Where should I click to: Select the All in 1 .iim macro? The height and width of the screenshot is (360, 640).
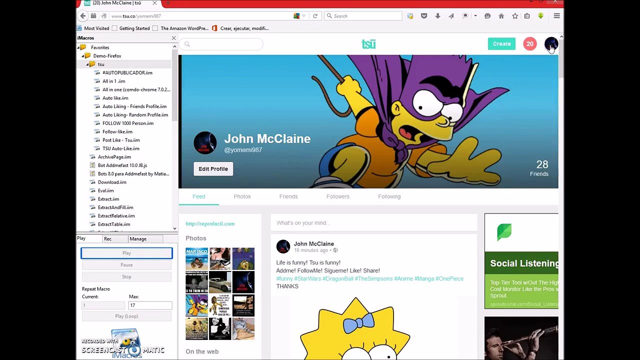click(113, 81)
